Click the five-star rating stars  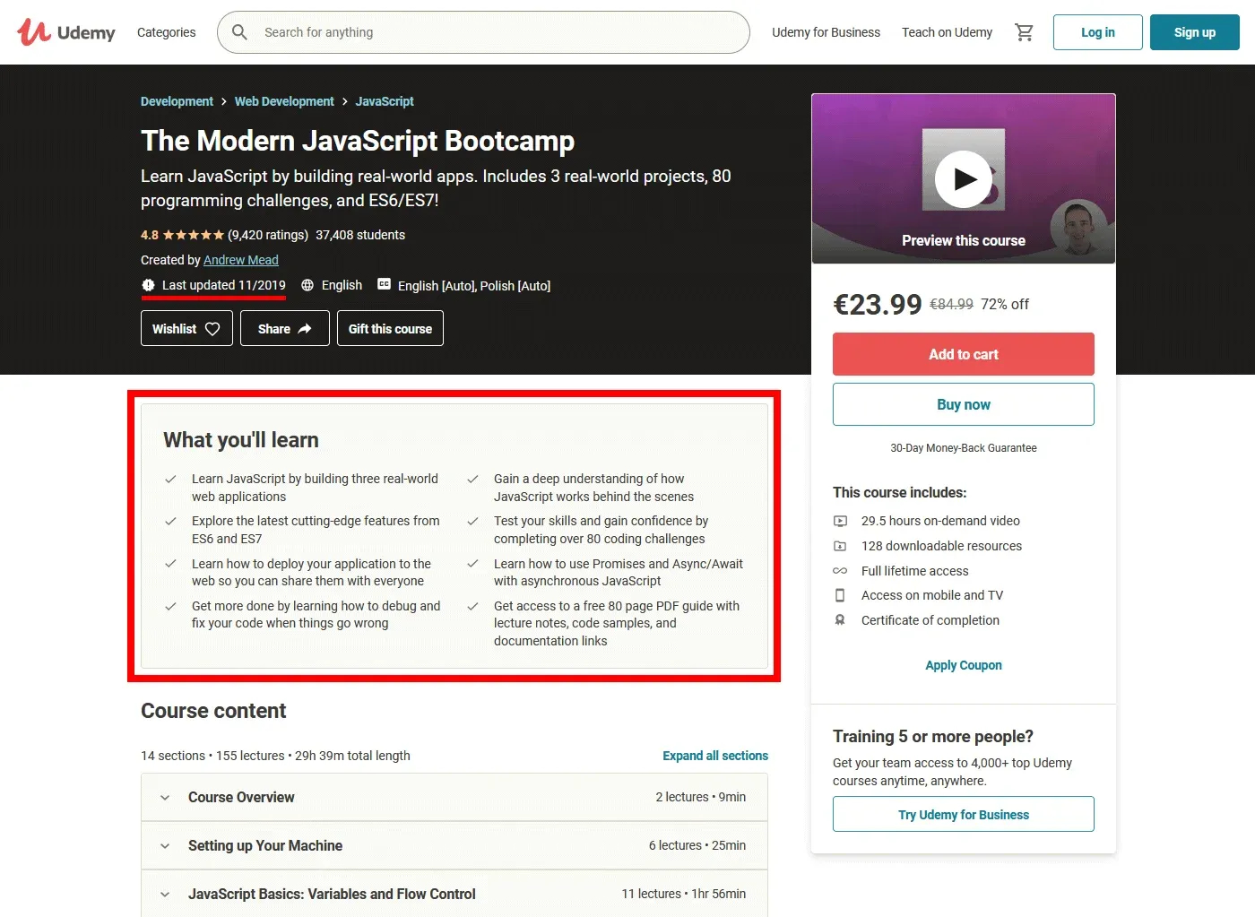click(194, 235)
